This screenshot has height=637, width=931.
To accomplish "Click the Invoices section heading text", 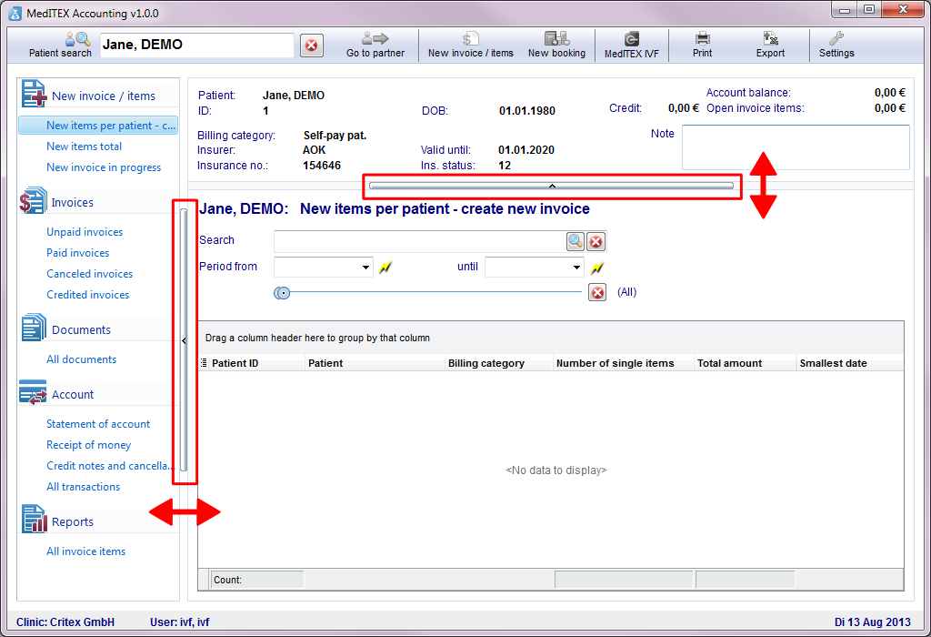I will (x=73, y=203).
